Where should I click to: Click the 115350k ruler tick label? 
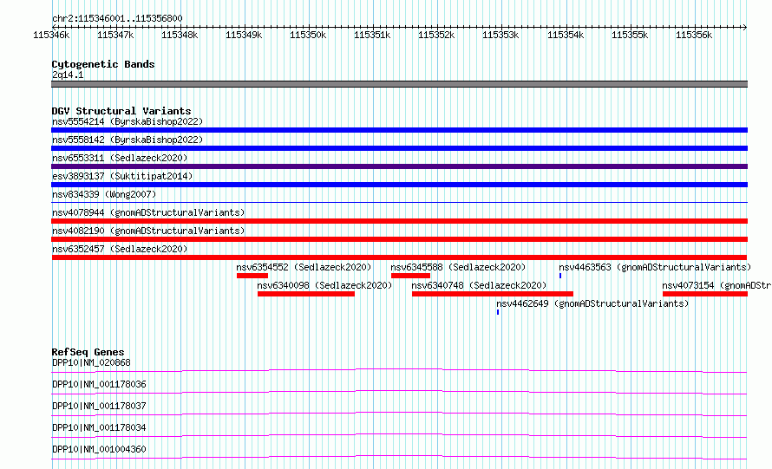click(x=308, y=35)
